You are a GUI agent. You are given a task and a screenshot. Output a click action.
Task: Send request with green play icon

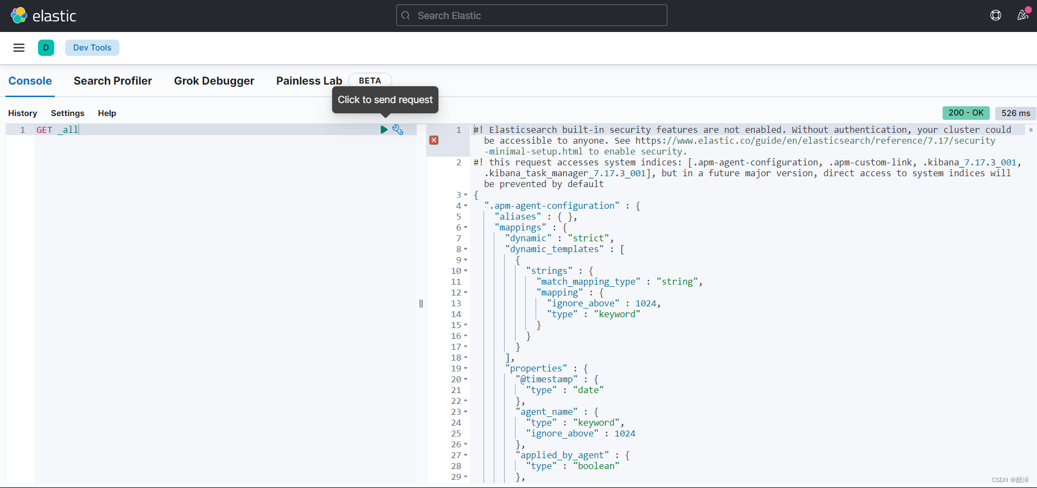click(x=384, y=130)
